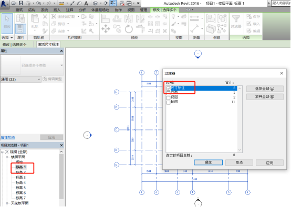Image resolution: width=291 pixels, height=207 pixels.
Task: Check the 轴网 checkbox in the filter dialog
Action: click(x=168, y=102)
